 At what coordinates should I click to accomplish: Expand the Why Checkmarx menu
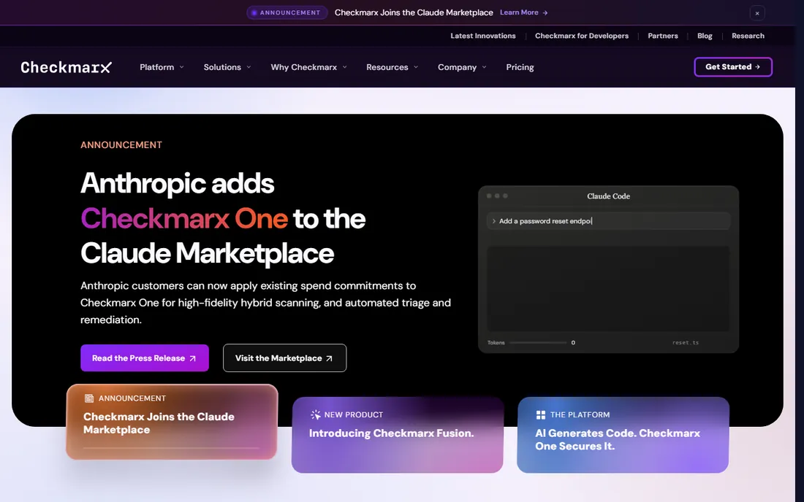coord(308,67)
